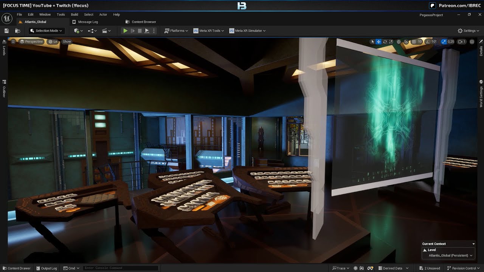Change the Perspective view mode button

coord(31,42)
